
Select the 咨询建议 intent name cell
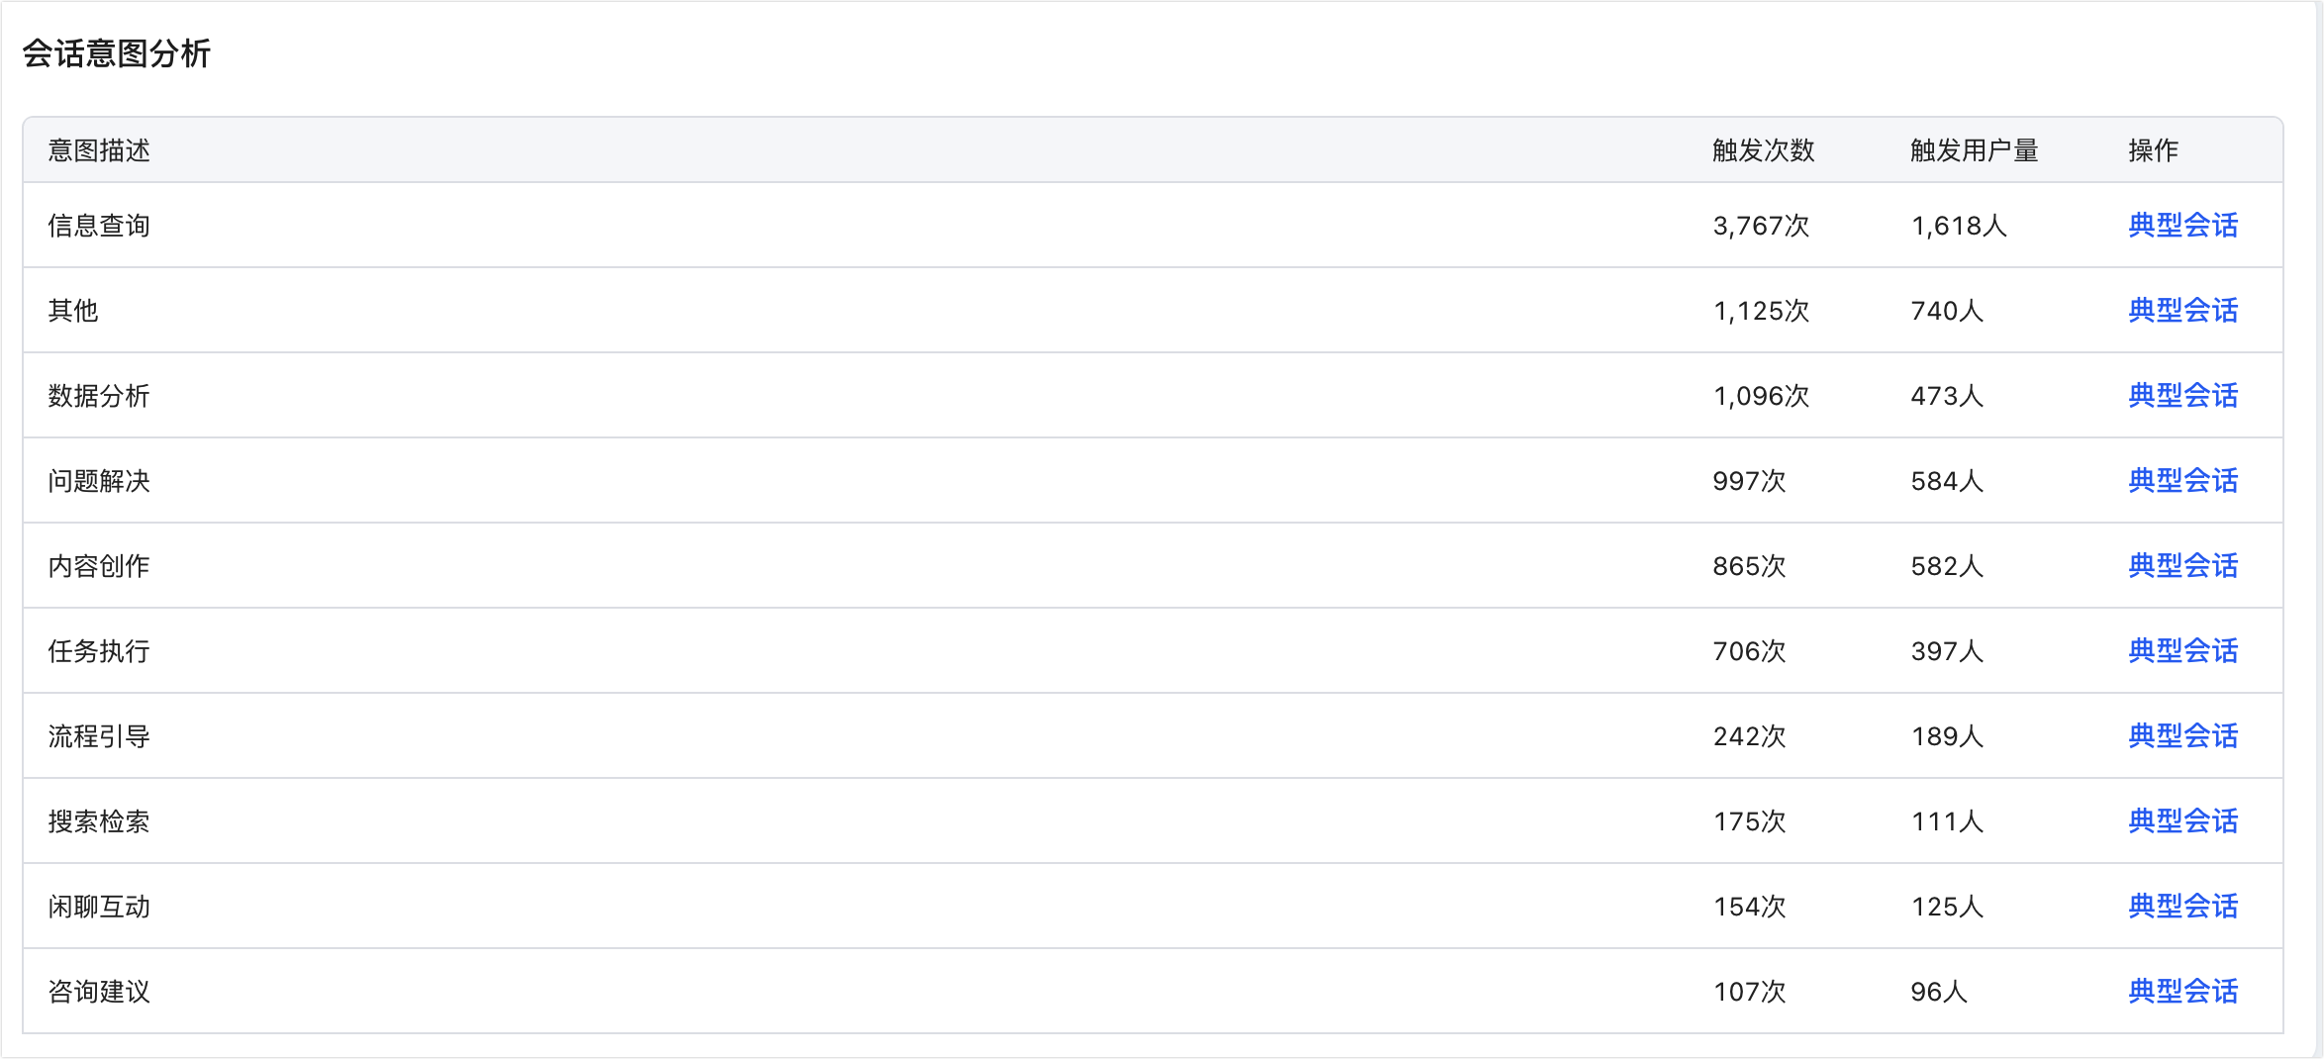[99, 992]
